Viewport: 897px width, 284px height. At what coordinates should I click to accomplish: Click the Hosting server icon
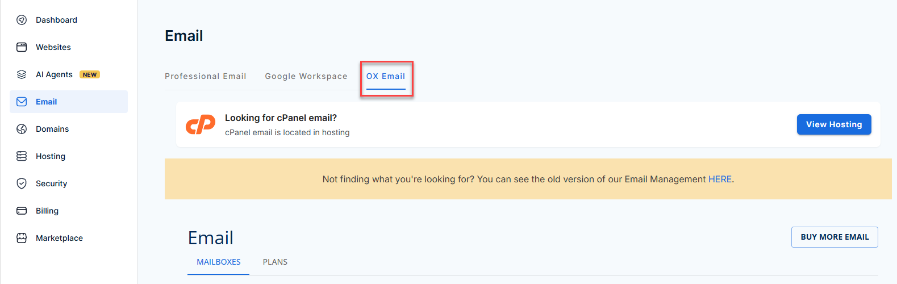click(22, 156)
